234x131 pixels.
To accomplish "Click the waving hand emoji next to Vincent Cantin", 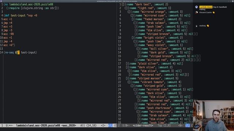I will pyautogui.click(x=214, y=12).
